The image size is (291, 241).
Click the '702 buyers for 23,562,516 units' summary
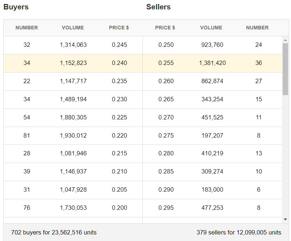tap(54, 233)
